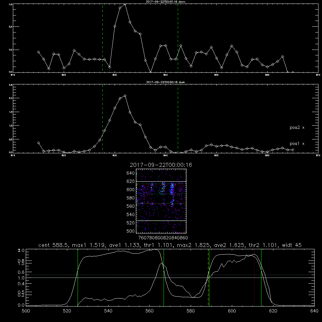The image size is (322, 322).
Task: Click the peak diamond marker of dawn curve
Action: click(125, 4)
